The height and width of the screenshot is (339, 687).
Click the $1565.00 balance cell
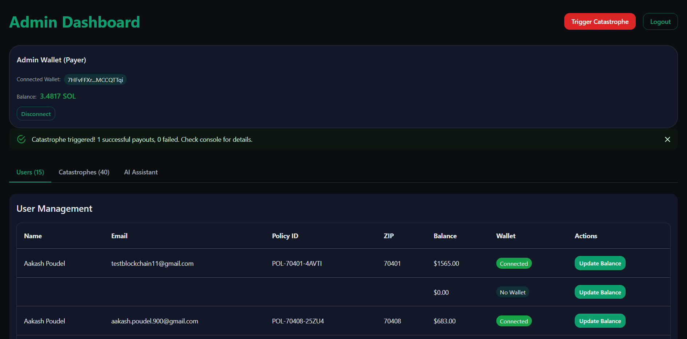[446, 264]
